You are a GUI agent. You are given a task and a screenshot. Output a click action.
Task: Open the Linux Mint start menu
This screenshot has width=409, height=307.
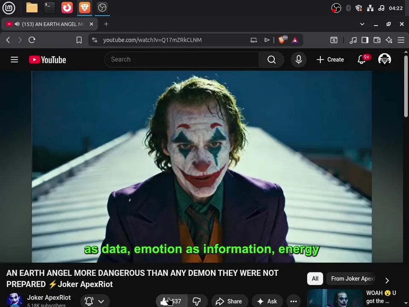[x=9, y=8]
